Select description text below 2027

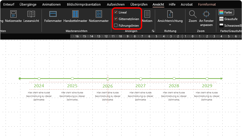coord(140,96)
